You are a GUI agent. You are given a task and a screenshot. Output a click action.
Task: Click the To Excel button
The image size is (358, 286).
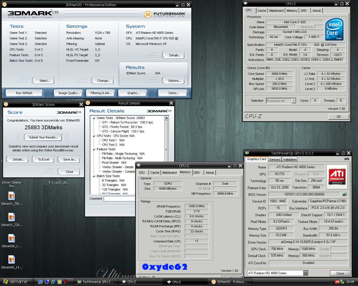(44, 159)
